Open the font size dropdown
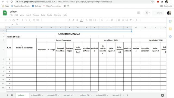Screen dimensions: 174x98 tap(62, 20)
